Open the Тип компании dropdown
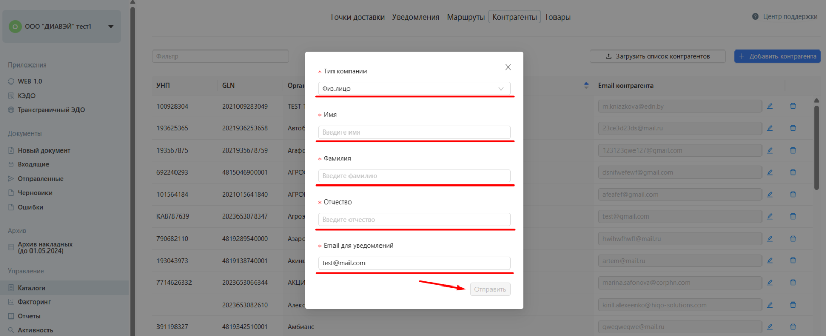This screenshot has height=336, width=826. click(x=414, y=89)
